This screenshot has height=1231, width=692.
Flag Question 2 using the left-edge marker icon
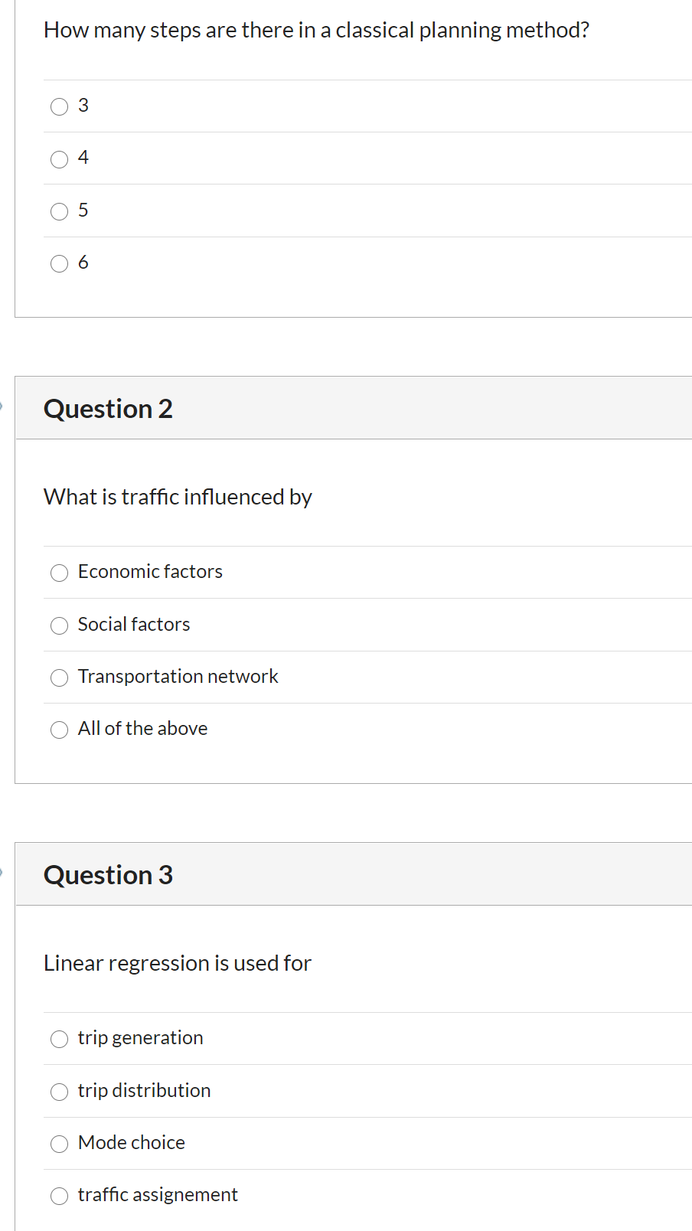click(x=2, y=407)
